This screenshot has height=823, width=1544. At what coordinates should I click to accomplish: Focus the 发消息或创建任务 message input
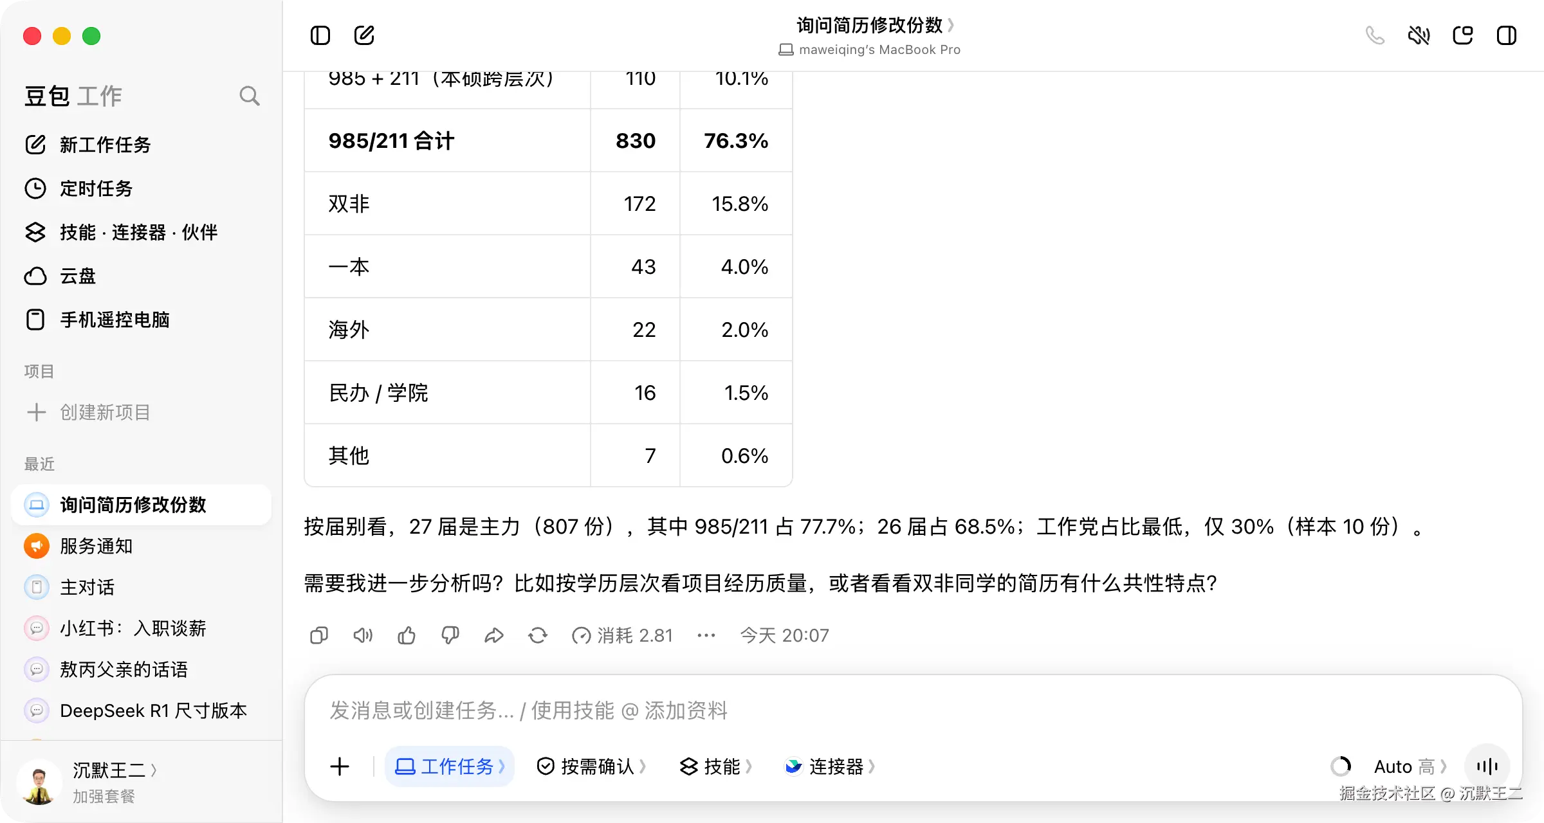914,710
